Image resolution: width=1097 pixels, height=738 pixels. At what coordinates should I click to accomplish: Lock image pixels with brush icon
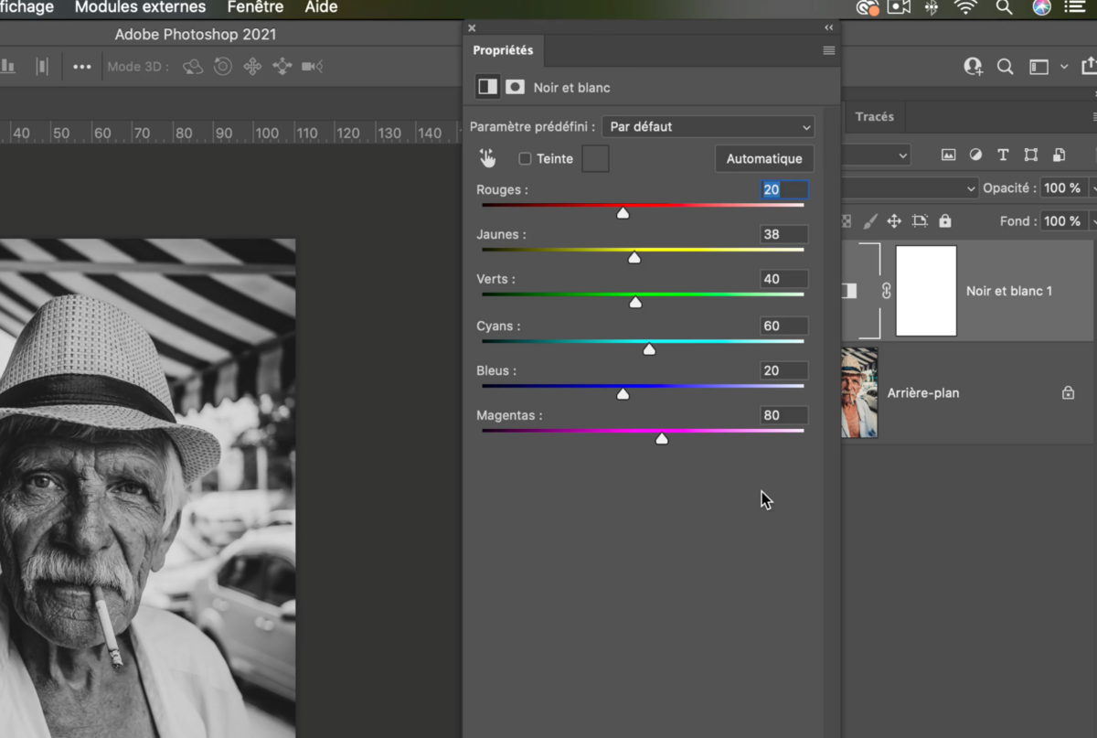pyautogui.click(x=870, y=220)
